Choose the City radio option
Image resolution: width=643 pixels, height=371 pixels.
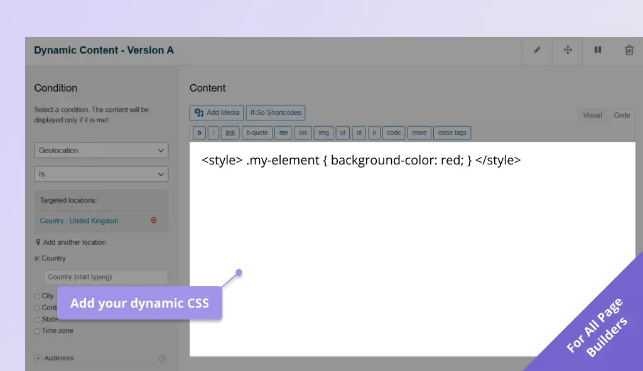coord(36,296)
